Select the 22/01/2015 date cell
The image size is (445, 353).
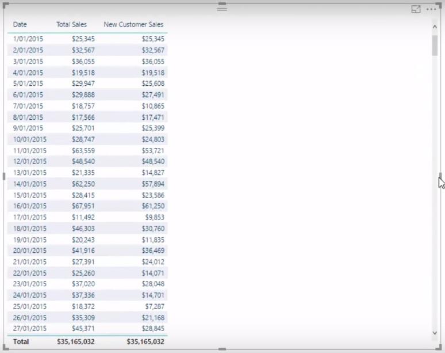click(x=30, y=273)
